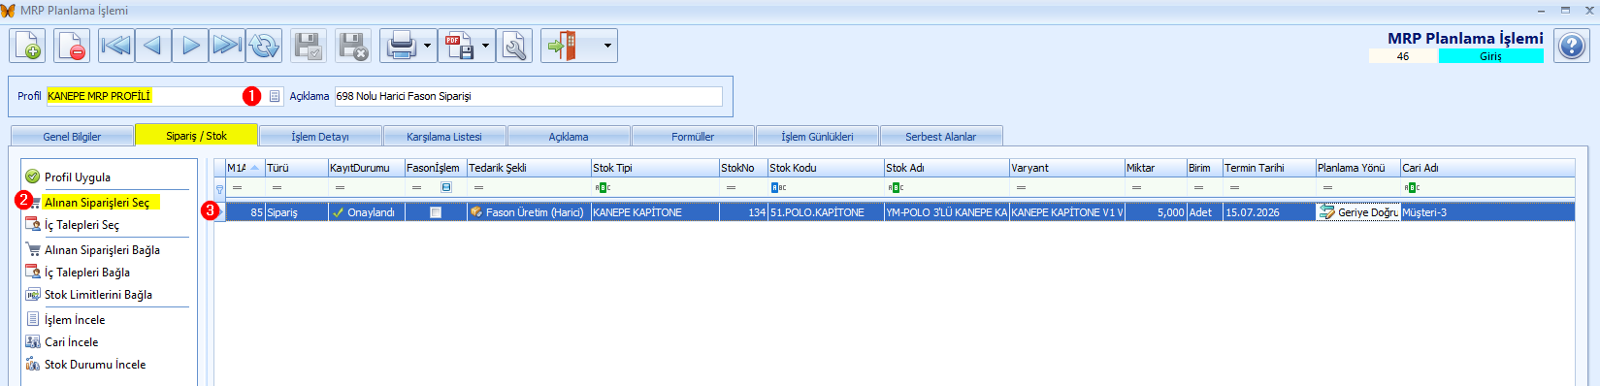Click the Onaylandı status cell

367,212
